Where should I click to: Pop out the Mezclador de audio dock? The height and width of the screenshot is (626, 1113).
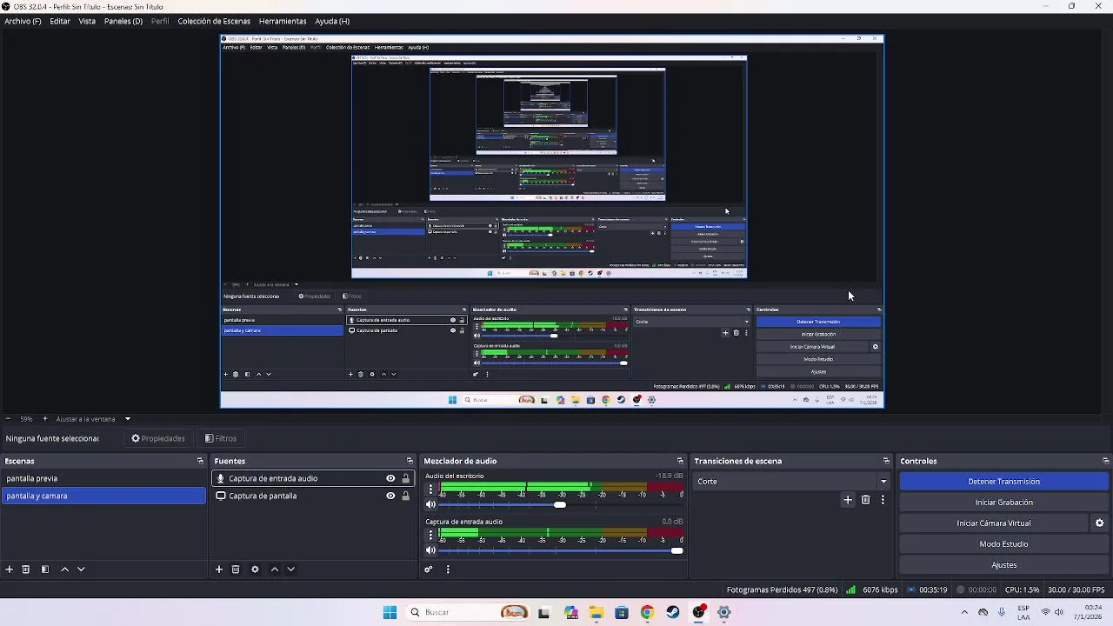point(680,461)
